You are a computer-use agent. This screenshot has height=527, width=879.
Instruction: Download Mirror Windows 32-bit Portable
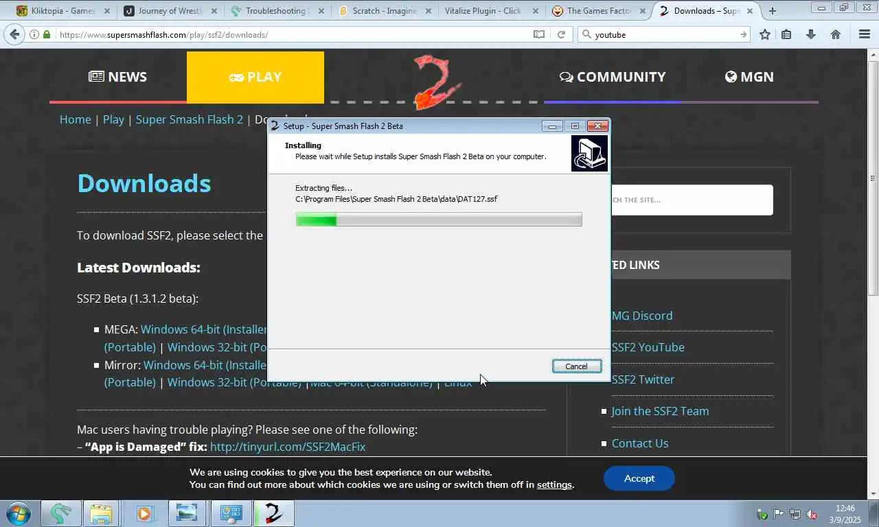coord(233,382)
